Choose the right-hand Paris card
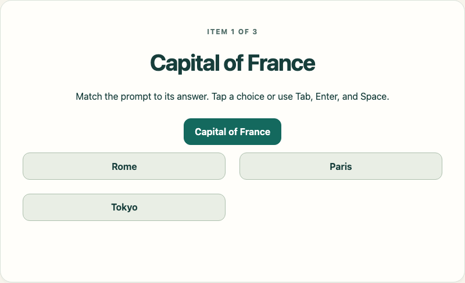 pos(341,166)
